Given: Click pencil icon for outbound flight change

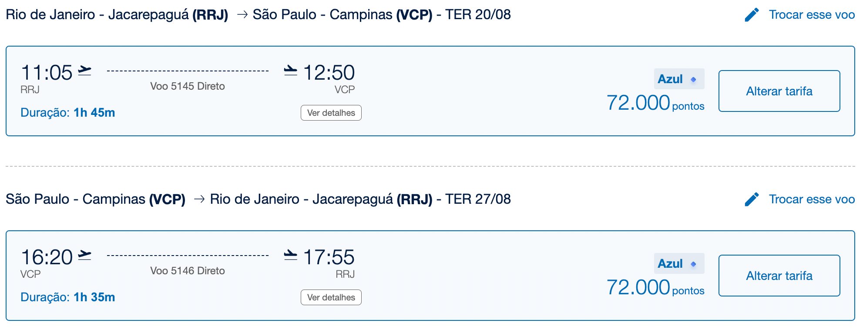Looking at the screenshot, I should (752, 15).
